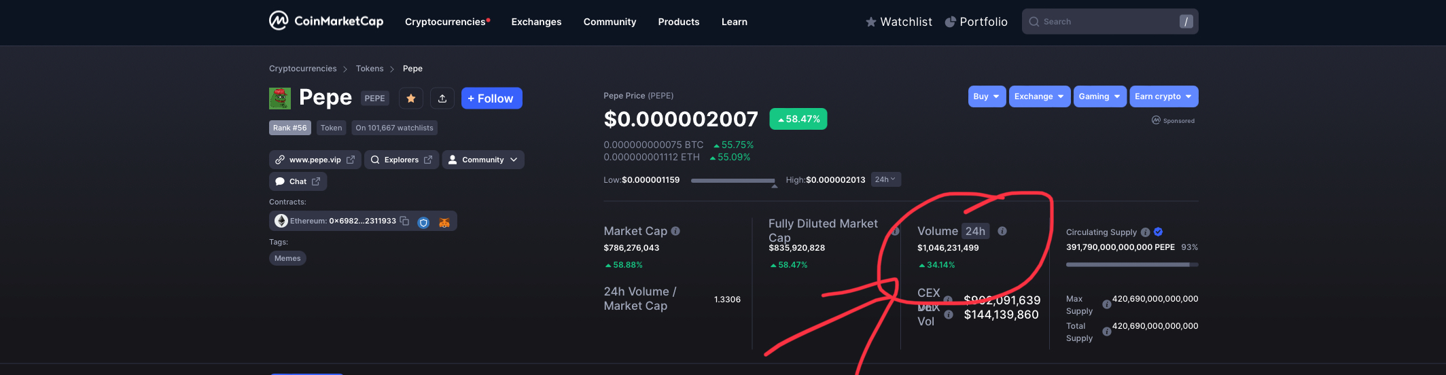Screen dimensions: 1446x375
Task: Open the Community header menu
Action: (x=610, y=22)
